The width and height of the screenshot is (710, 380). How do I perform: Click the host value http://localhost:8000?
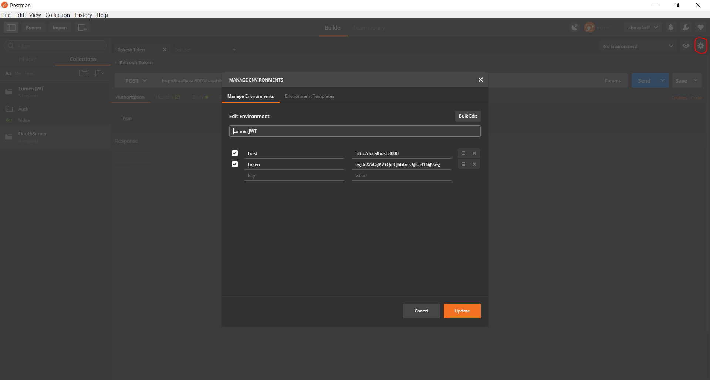[402, 153]
